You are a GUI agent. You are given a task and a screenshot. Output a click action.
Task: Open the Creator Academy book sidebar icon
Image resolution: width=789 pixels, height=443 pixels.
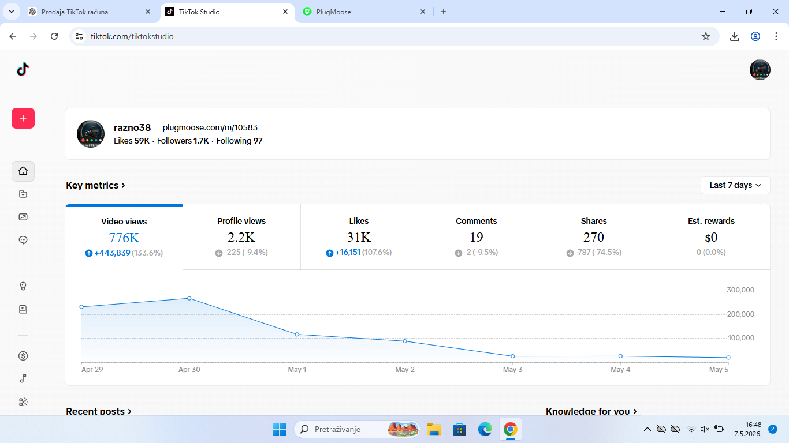pos(23,309)
